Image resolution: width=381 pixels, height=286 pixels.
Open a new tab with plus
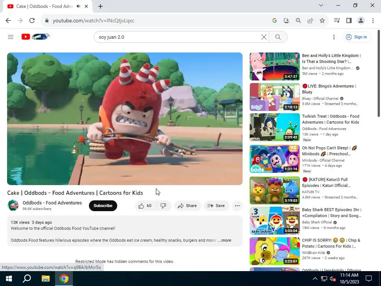point(100,6)
